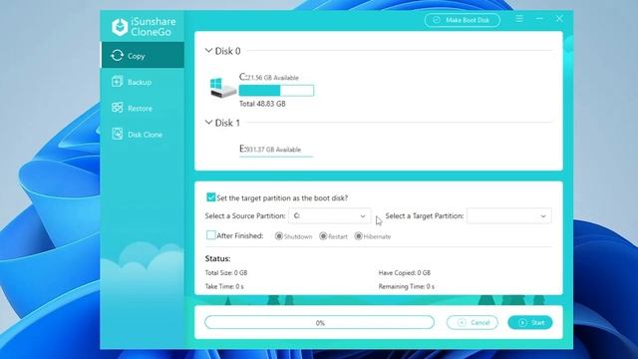Click the 0% progress bar
The width and height of the screenshot is (638, 359).
point(319,322)
